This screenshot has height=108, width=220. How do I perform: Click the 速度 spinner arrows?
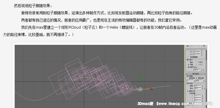[x=202, y=86]
